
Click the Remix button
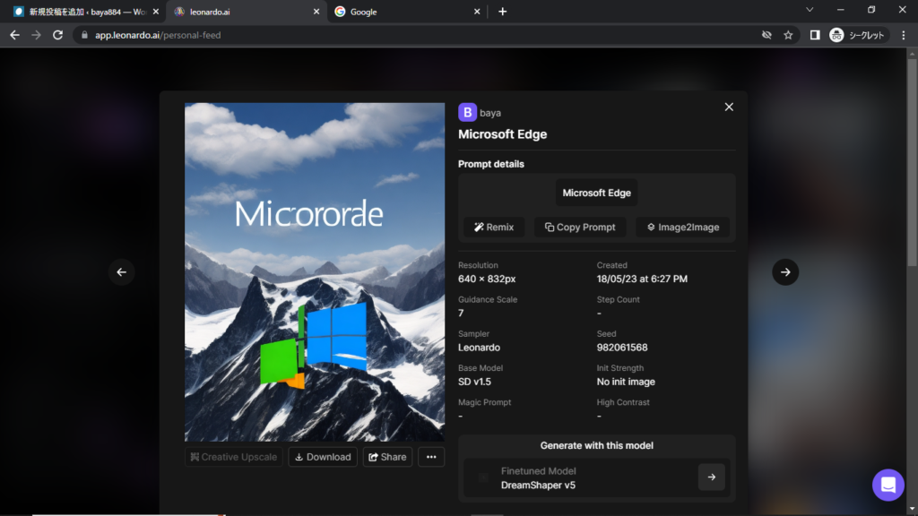click(x=494, y=228)
